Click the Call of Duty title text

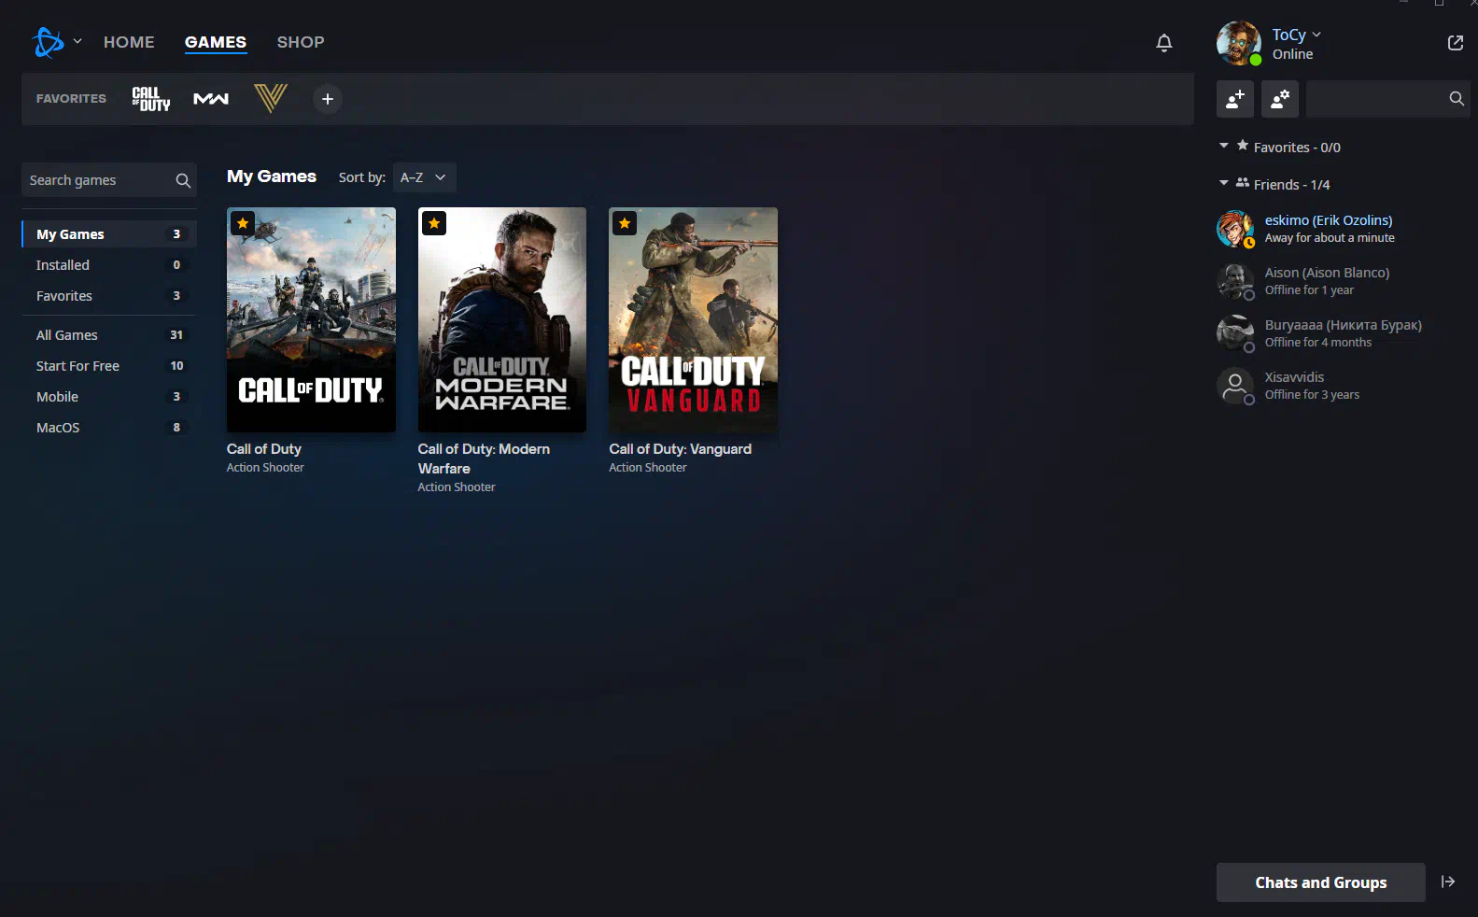(264, 449)
